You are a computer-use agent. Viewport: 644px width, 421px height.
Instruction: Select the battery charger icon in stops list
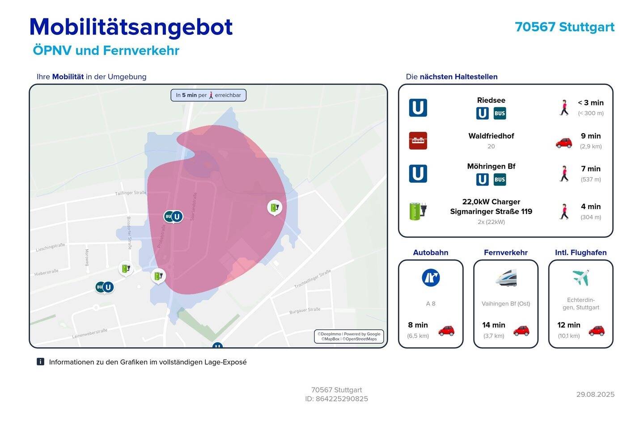tap(418, 210)
